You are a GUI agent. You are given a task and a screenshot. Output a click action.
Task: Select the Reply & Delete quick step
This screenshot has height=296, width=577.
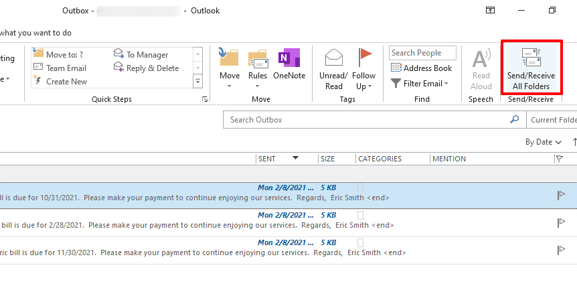coord(147,68)
